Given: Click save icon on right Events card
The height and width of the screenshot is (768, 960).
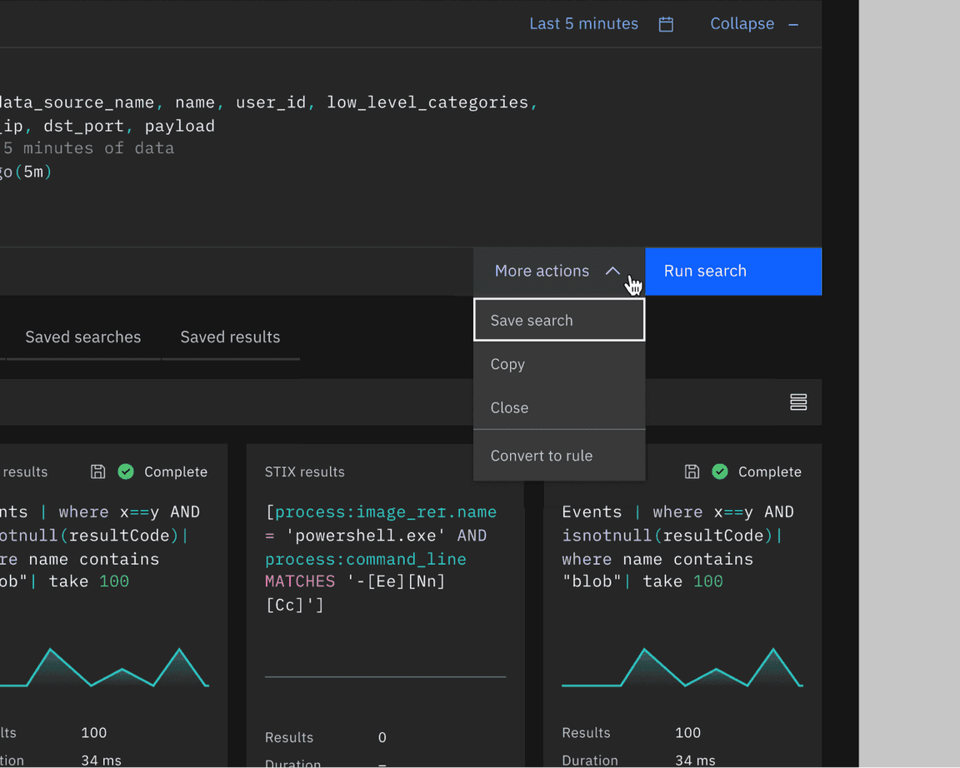Looking at the screenshot, I should (x=692, y=471).
